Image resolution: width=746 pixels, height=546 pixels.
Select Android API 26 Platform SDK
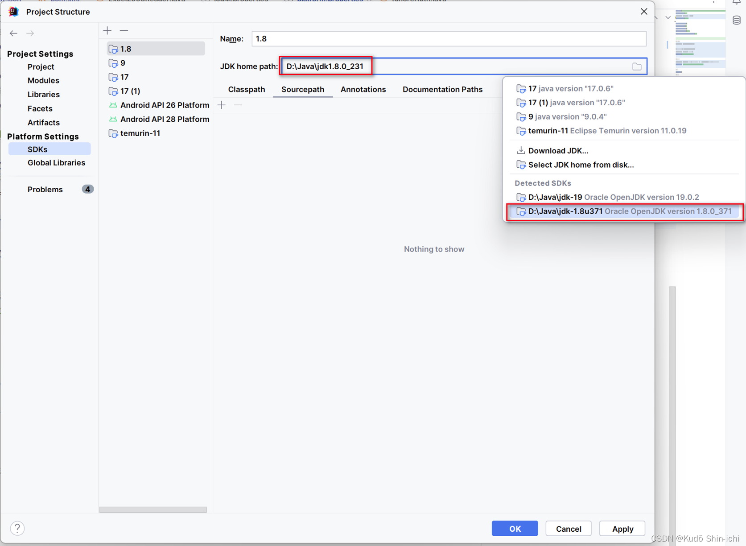tap(159, 105)
